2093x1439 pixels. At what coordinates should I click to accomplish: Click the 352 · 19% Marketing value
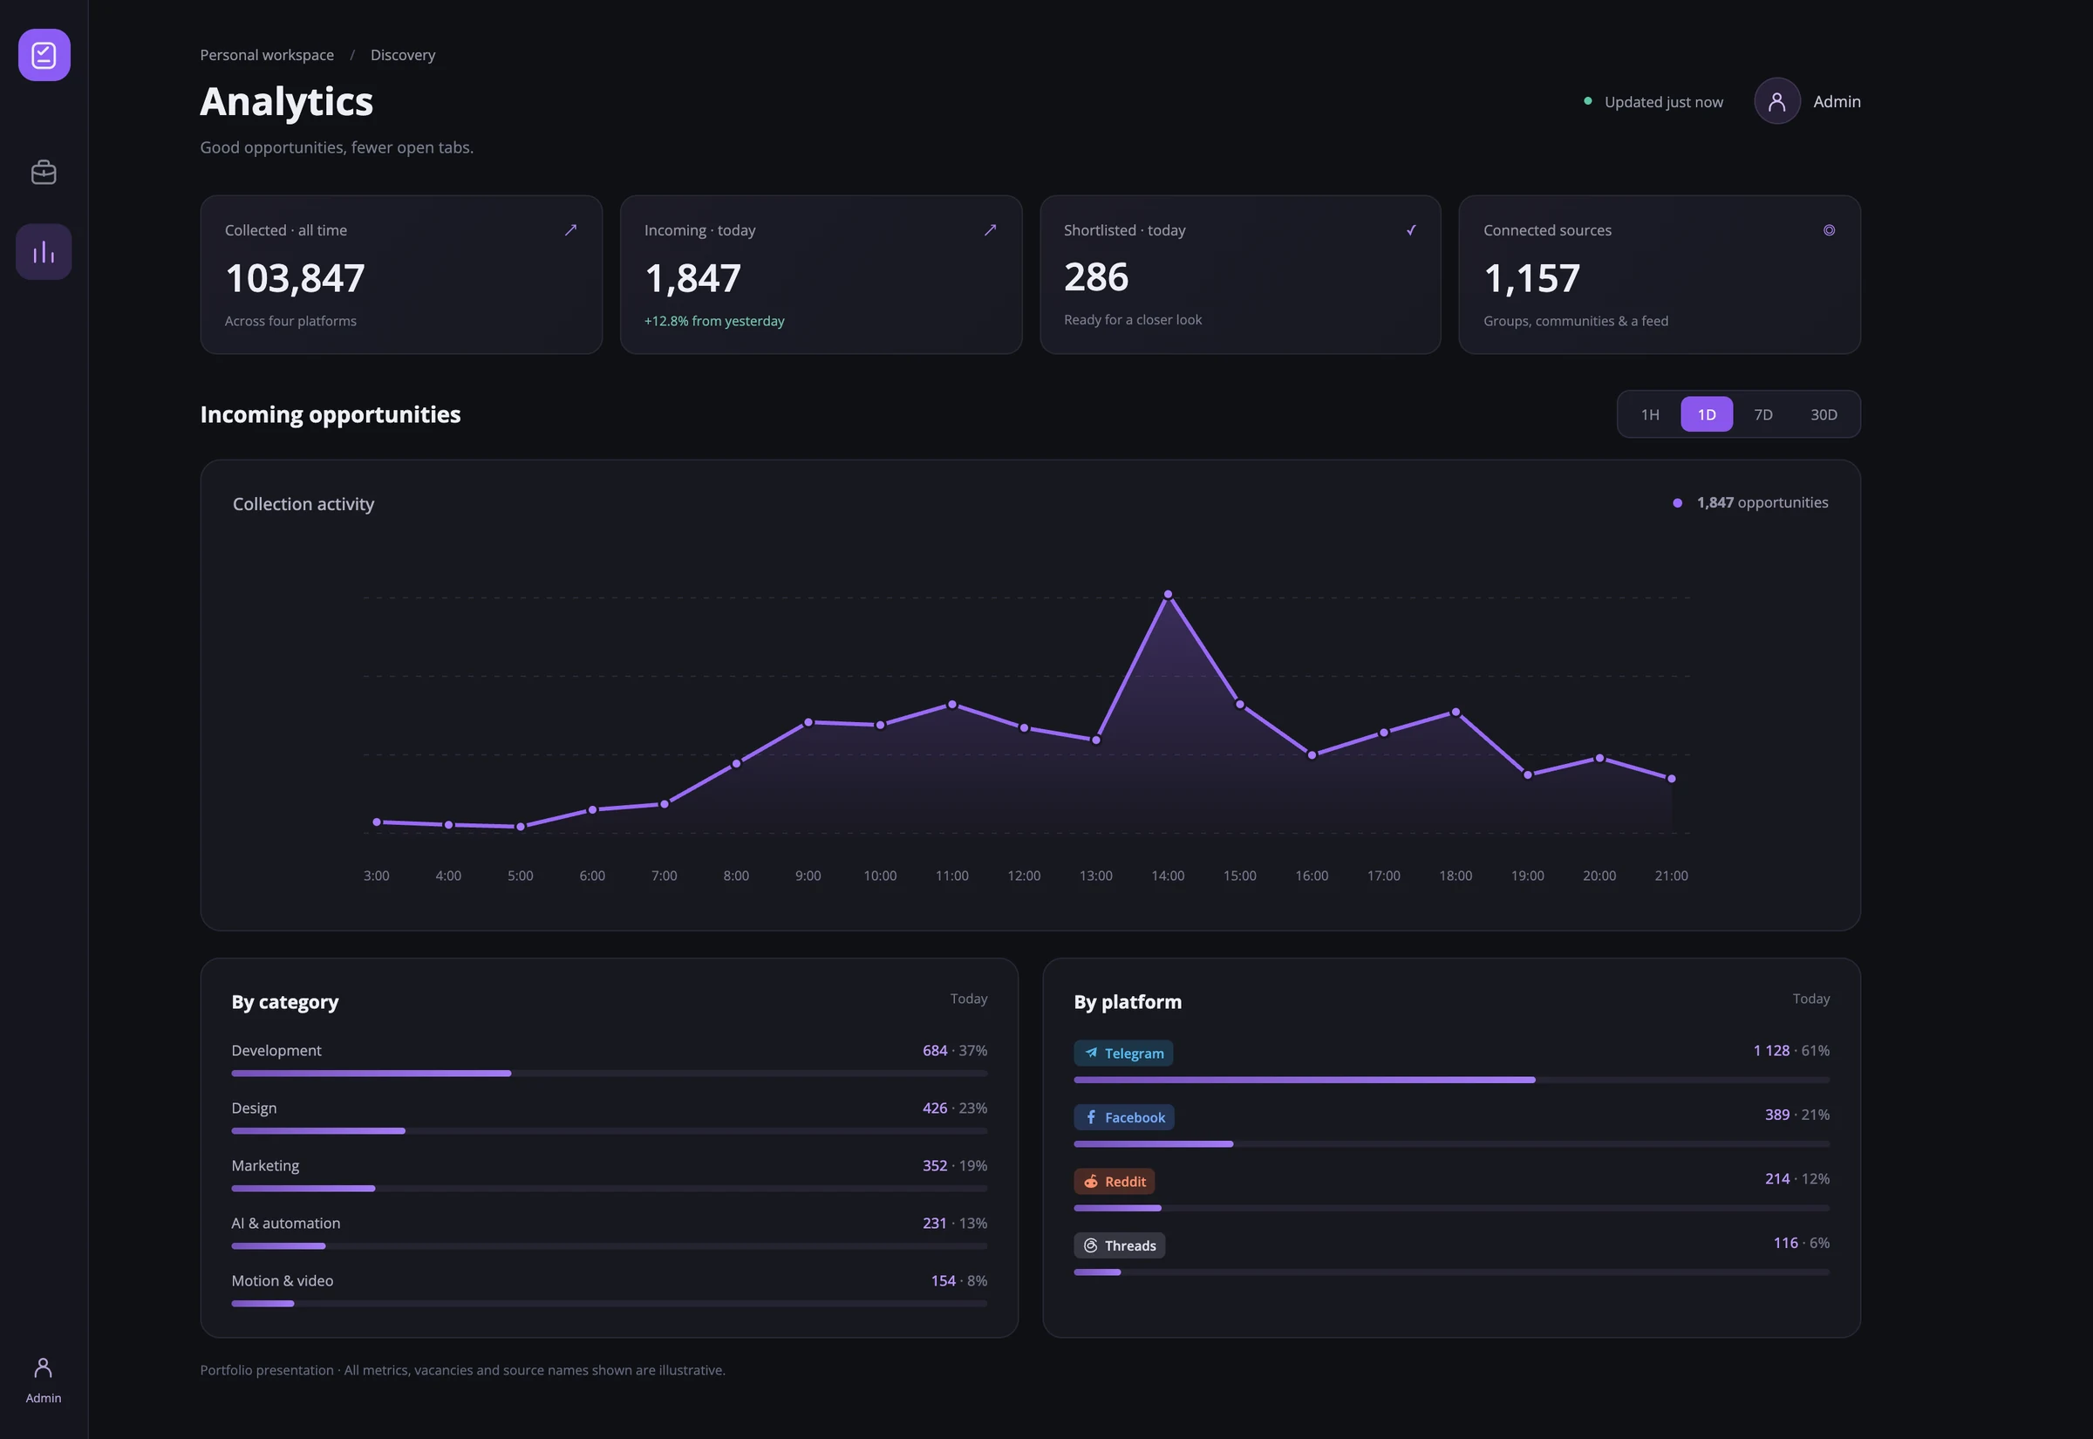955,1166
